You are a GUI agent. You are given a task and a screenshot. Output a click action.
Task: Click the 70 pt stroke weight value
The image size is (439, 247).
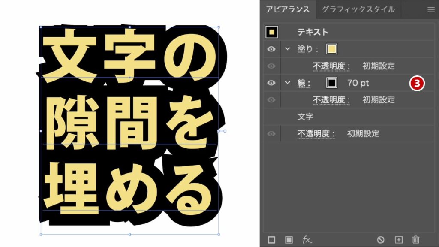358,83
